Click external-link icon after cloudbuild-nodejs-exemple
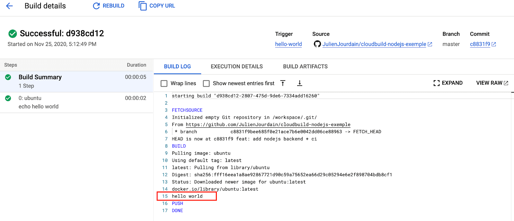This screenshot has width=514, height=221. click(430, 44)
